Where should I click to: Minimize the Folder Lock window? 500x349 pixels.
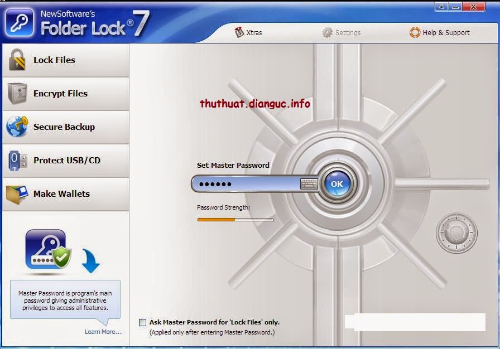click(x=455, y=7)
